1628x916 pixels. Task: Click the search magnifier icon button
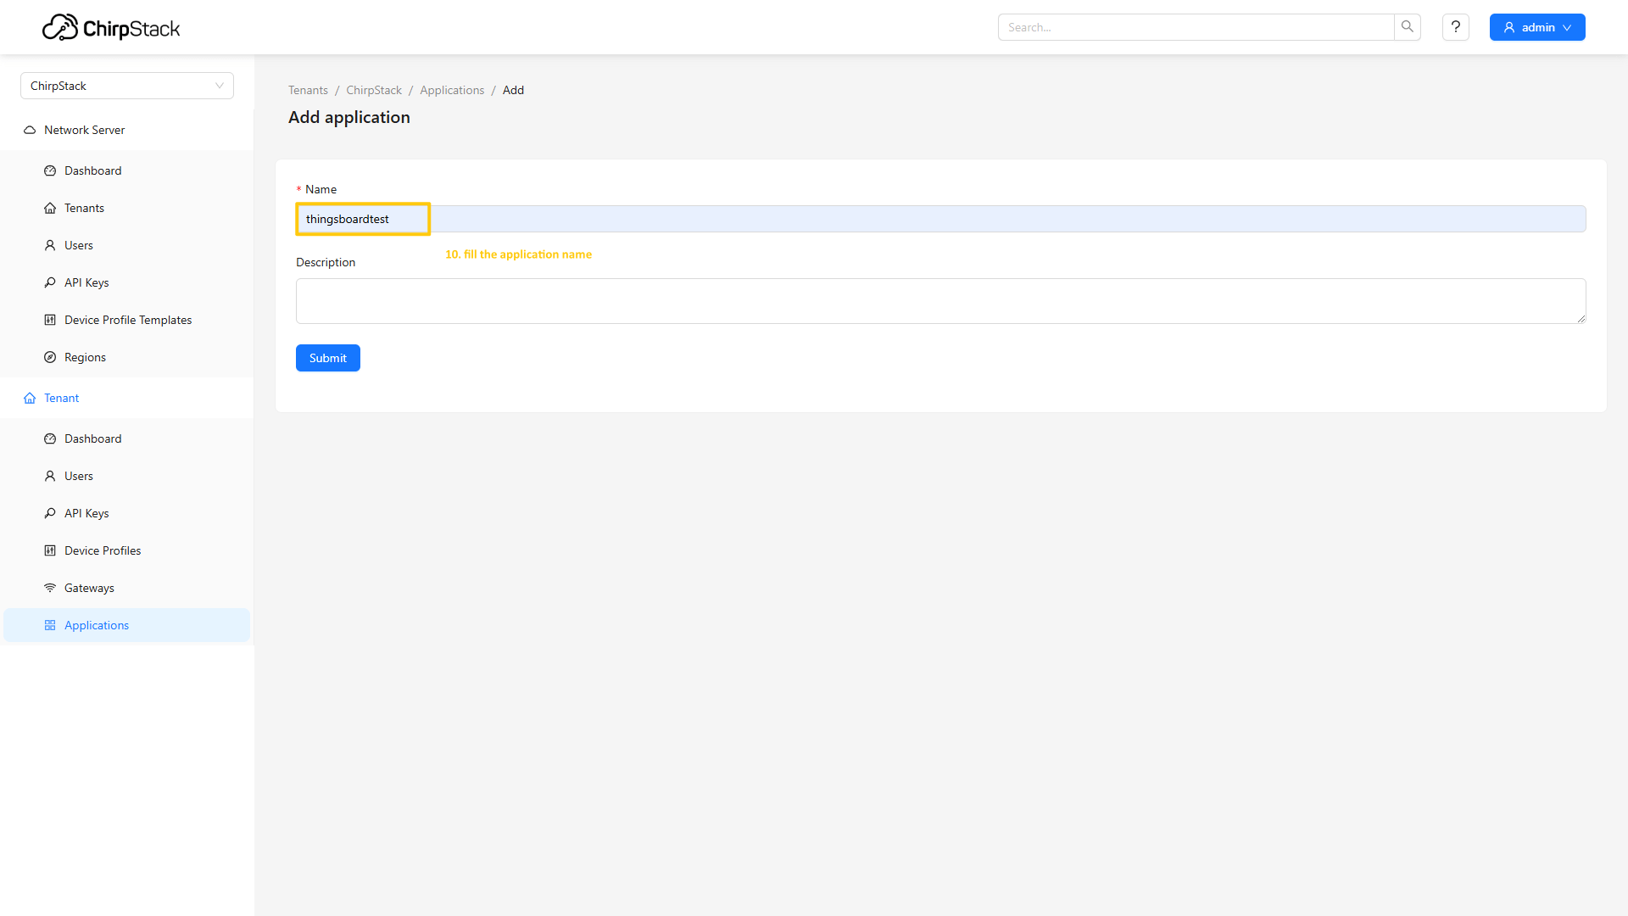click(1407, 27)
